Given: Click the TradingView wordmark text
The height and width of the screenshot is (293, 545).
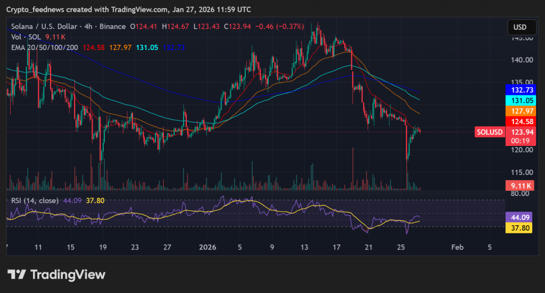Looking at the screenshot, I should point(68,275).
